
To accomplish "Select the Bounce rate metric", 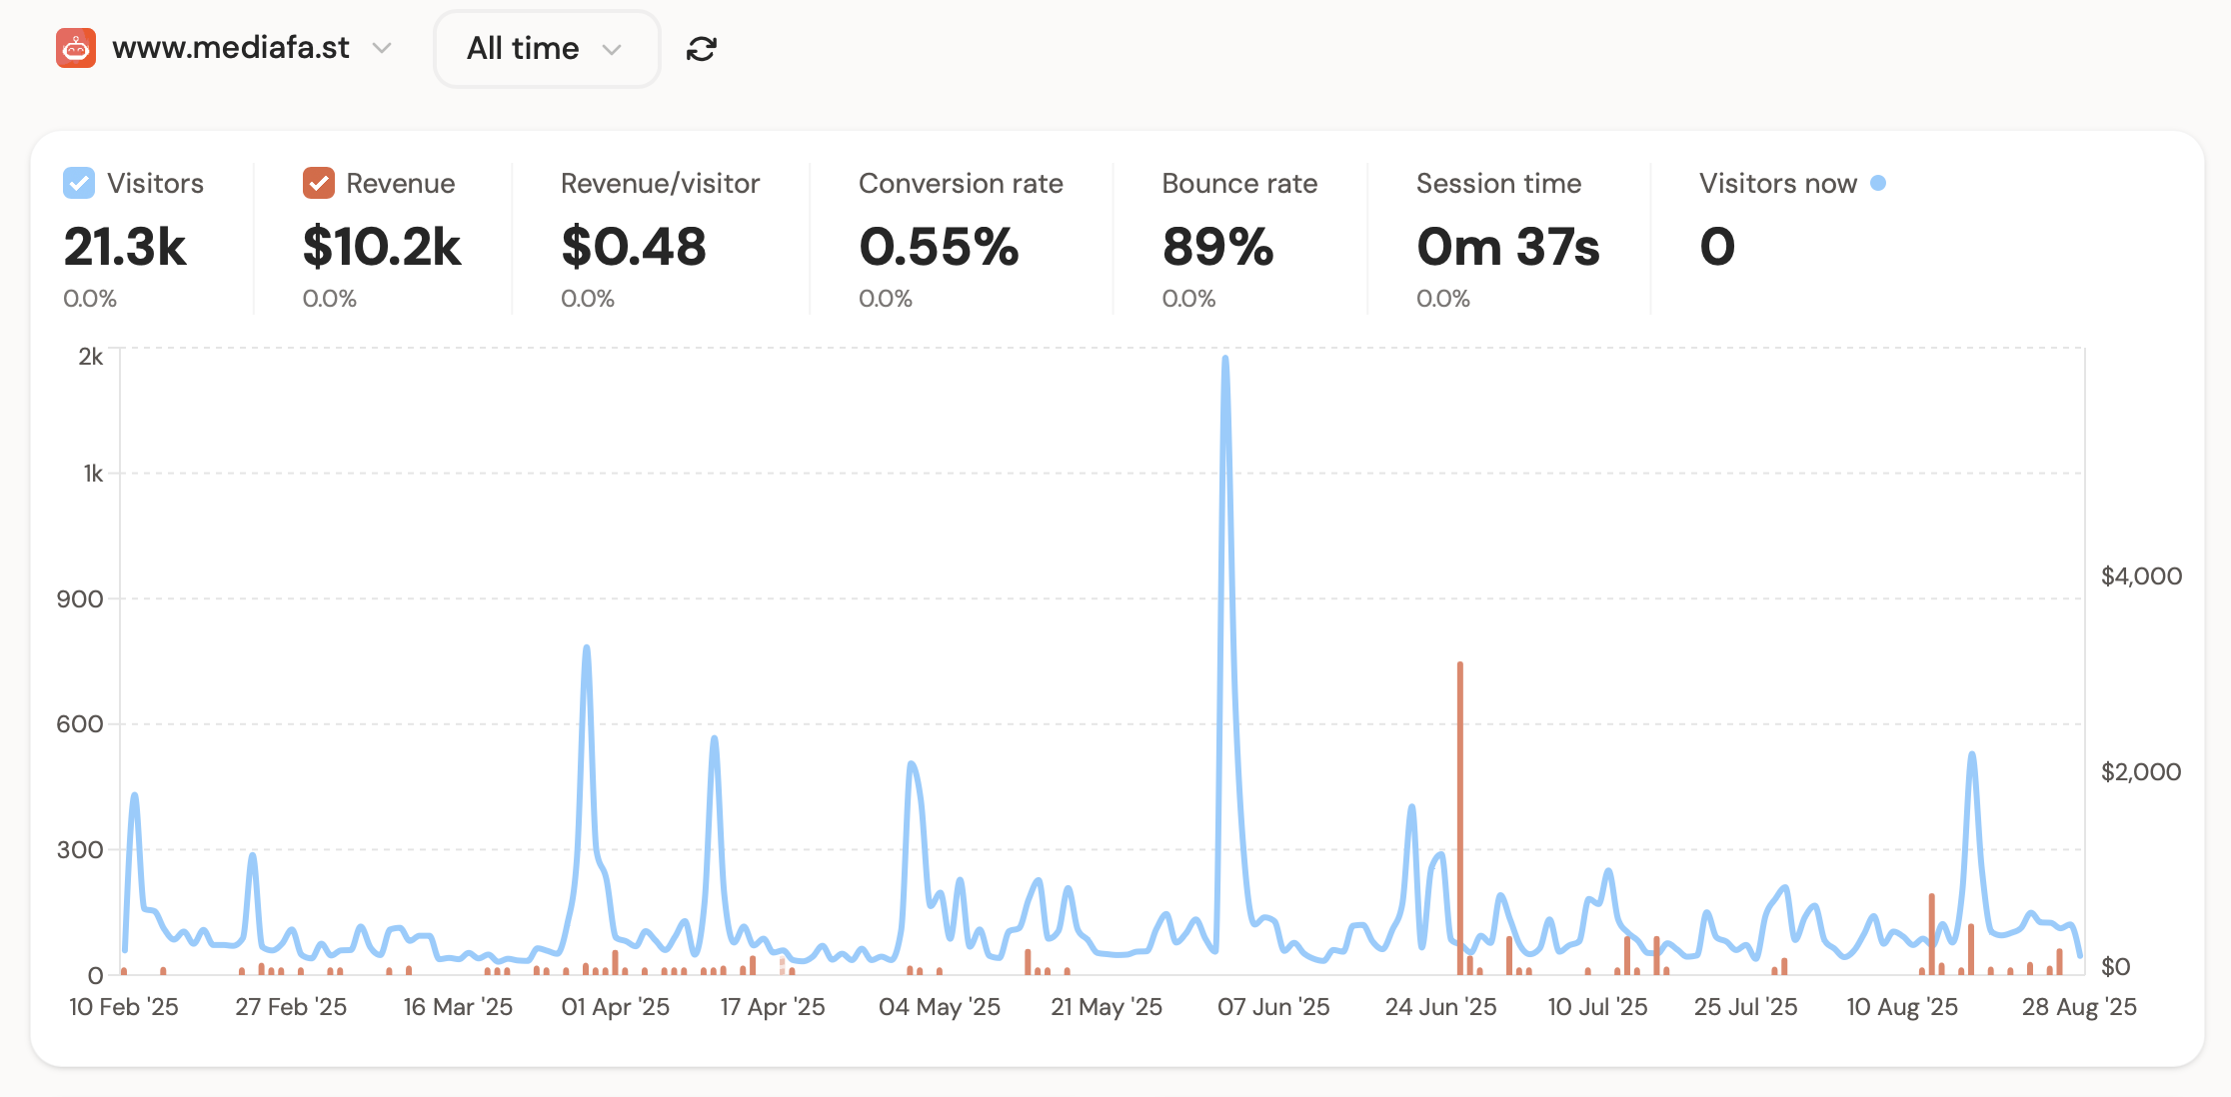I will pyautogui.click(x=1238, y=184).
